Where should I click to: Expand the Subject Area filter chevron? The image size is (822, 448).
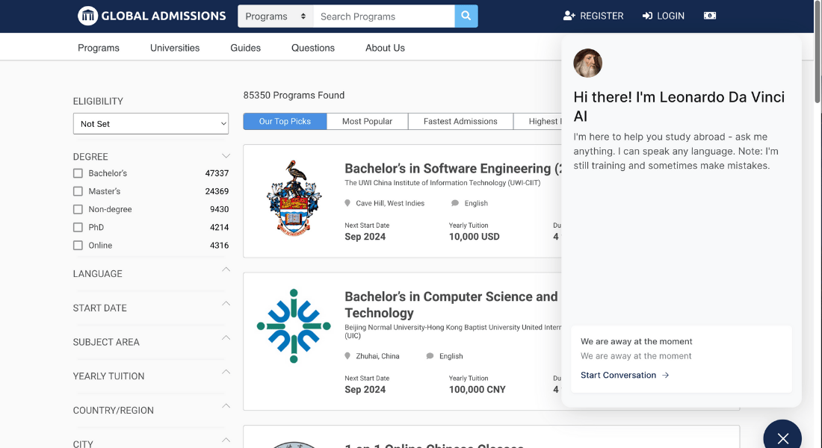(x=226, y=337)
